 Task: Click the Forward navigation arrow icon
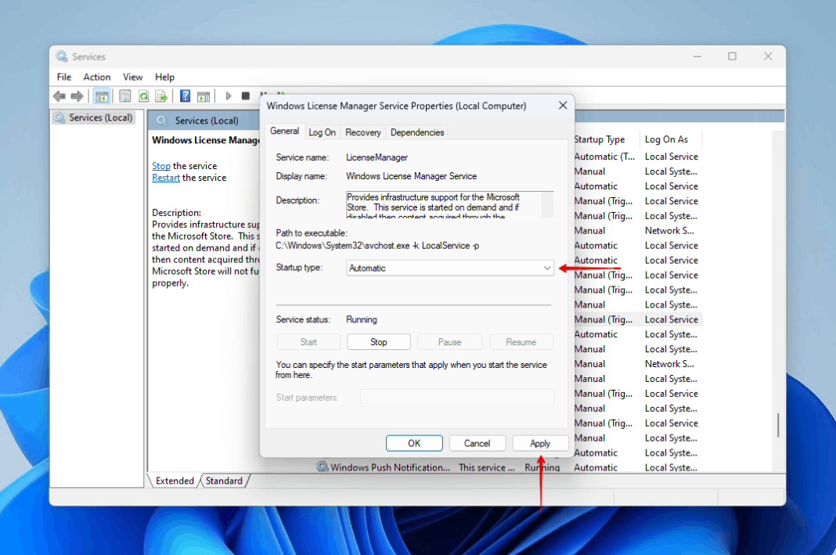pos(77,96)
